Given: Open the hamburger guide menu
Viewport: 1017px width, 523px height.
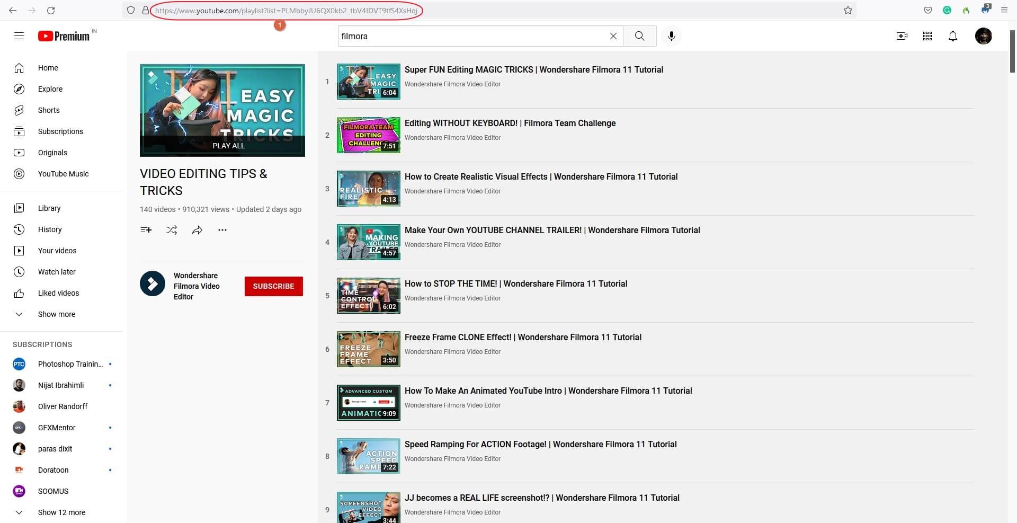Looking at the screenshot, I should tap(19, 36).
